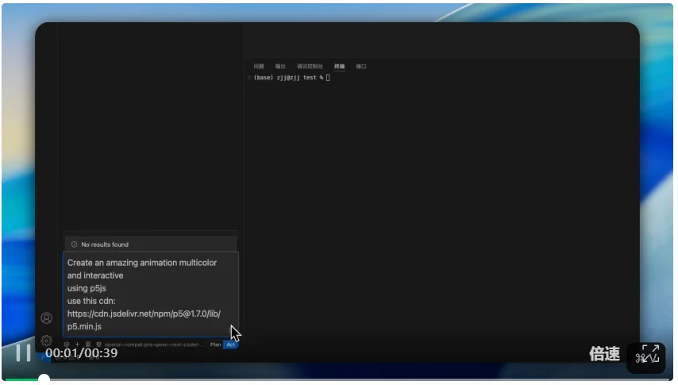Switch to the 调试控制台 panel tab
The image size is (678, 385).
pyautogui.click(x=310, y=67)
